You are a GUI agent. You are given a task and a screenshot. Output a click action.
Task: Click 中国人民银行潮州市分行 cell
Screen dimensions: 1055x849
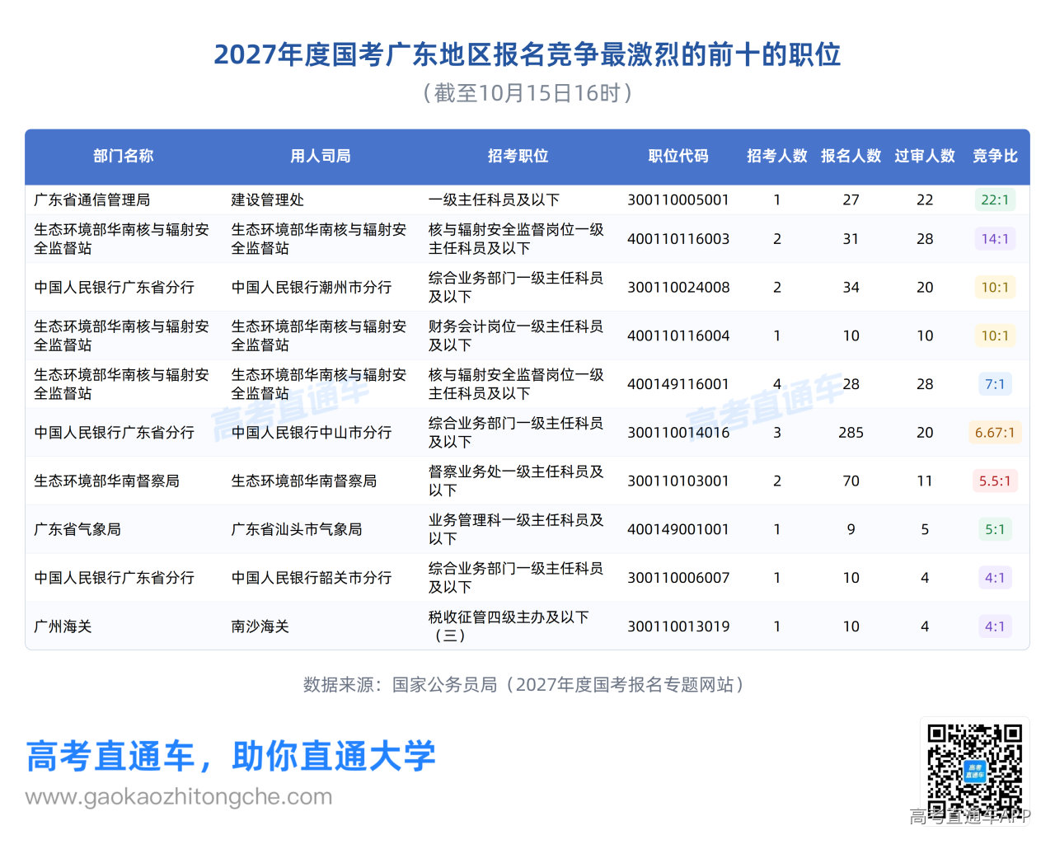point(312,288)
